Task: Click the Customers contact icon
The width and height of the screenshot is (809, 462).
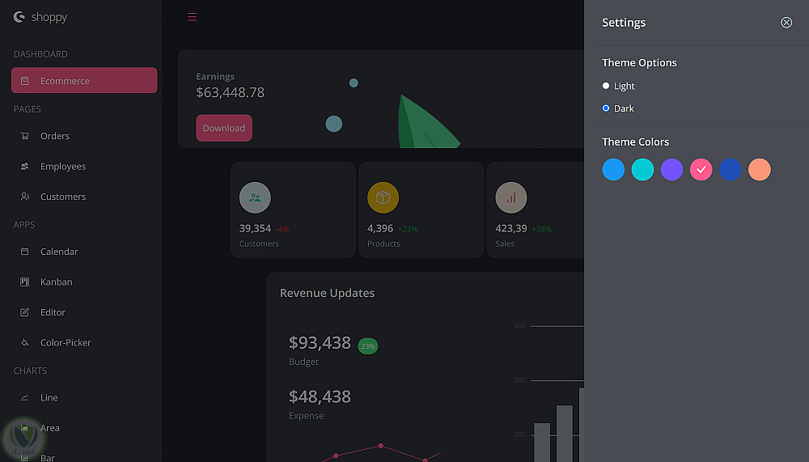Action: 25,197
